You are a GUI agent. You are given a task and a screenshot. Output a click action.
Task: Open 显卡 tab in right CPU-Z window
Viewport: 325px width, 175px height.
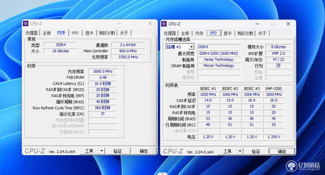pos(227,33)
